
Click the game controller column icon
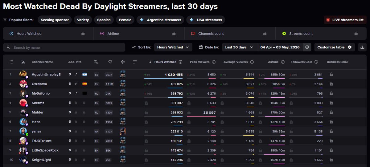pyautogui.click(x=123, y=62)
